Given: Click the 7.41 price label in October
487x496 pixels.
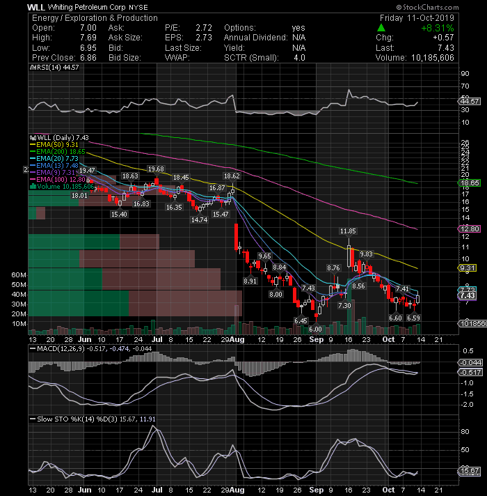Looking at the screenshot, I should coord(402,289).
